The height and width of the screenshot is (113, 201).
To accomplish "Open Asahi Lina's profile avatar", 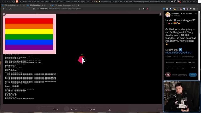I will coord(168,15).
